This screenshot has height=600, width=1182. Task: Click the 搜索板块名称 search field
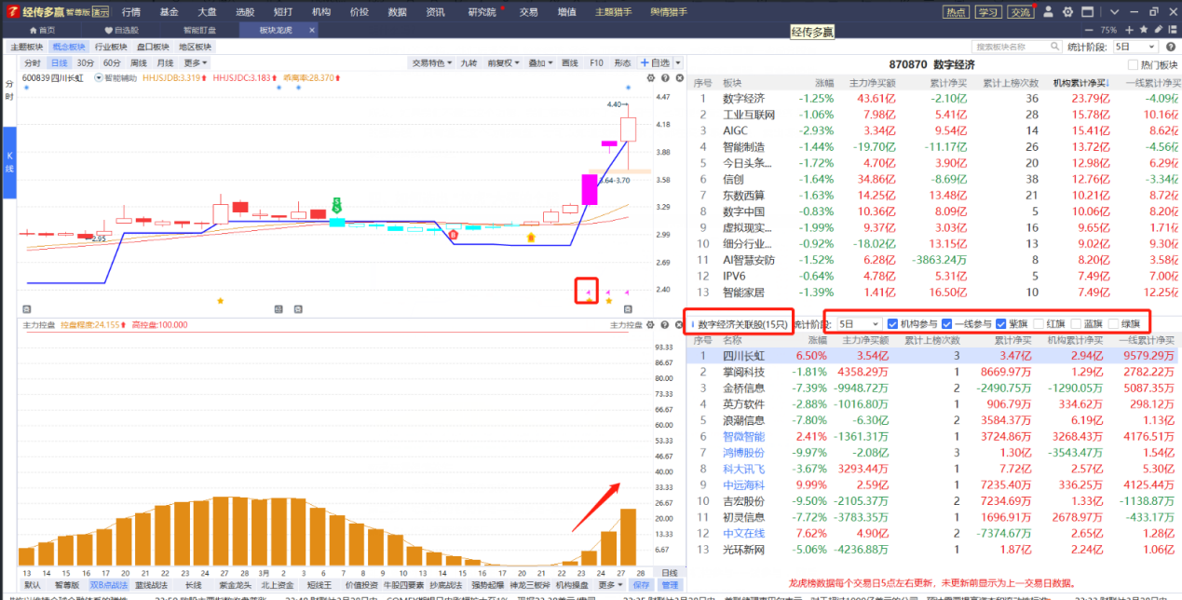(x=1019, y=47)
